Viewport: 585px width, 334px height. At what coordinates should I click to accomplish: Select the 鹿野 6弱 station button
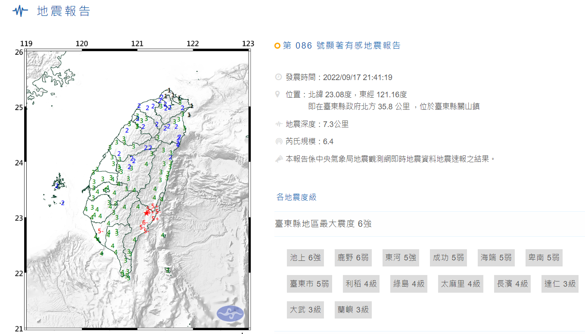[x=353, y=258]
